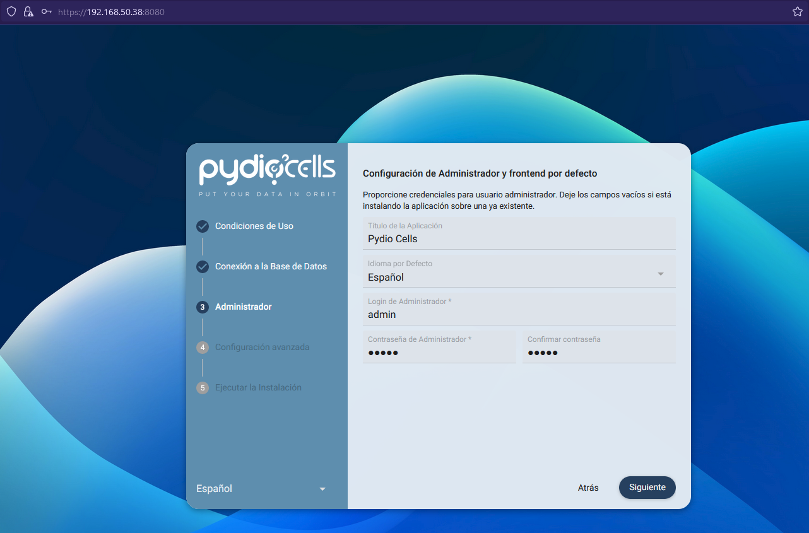
Task: Click the step 5 number circle
Action: click(x=203, y=388)
